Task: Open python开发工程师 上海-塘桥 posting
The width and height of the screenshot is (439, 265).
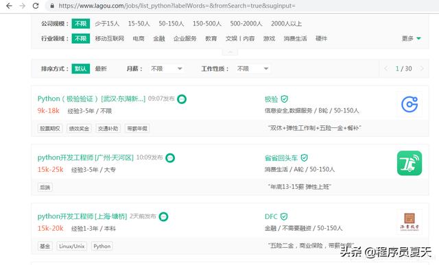Action: [x=82, y=216]
